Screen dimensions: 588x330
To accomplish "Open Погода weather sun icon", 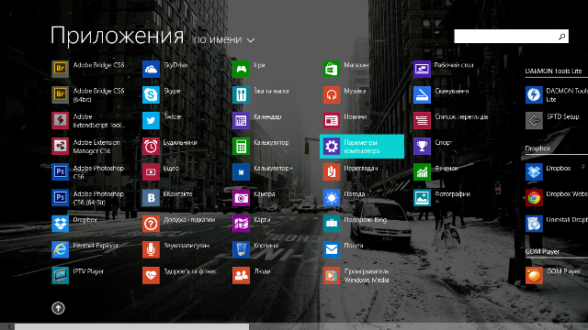I will (332, 198).
